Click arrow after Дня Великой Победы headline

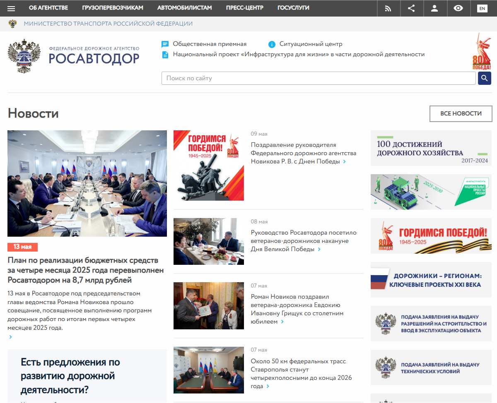tap(319, 249)
